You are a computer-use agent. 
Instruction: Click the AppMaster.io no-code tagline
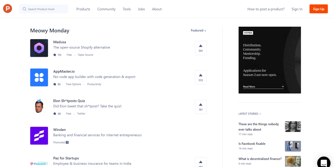coord(95,77)
